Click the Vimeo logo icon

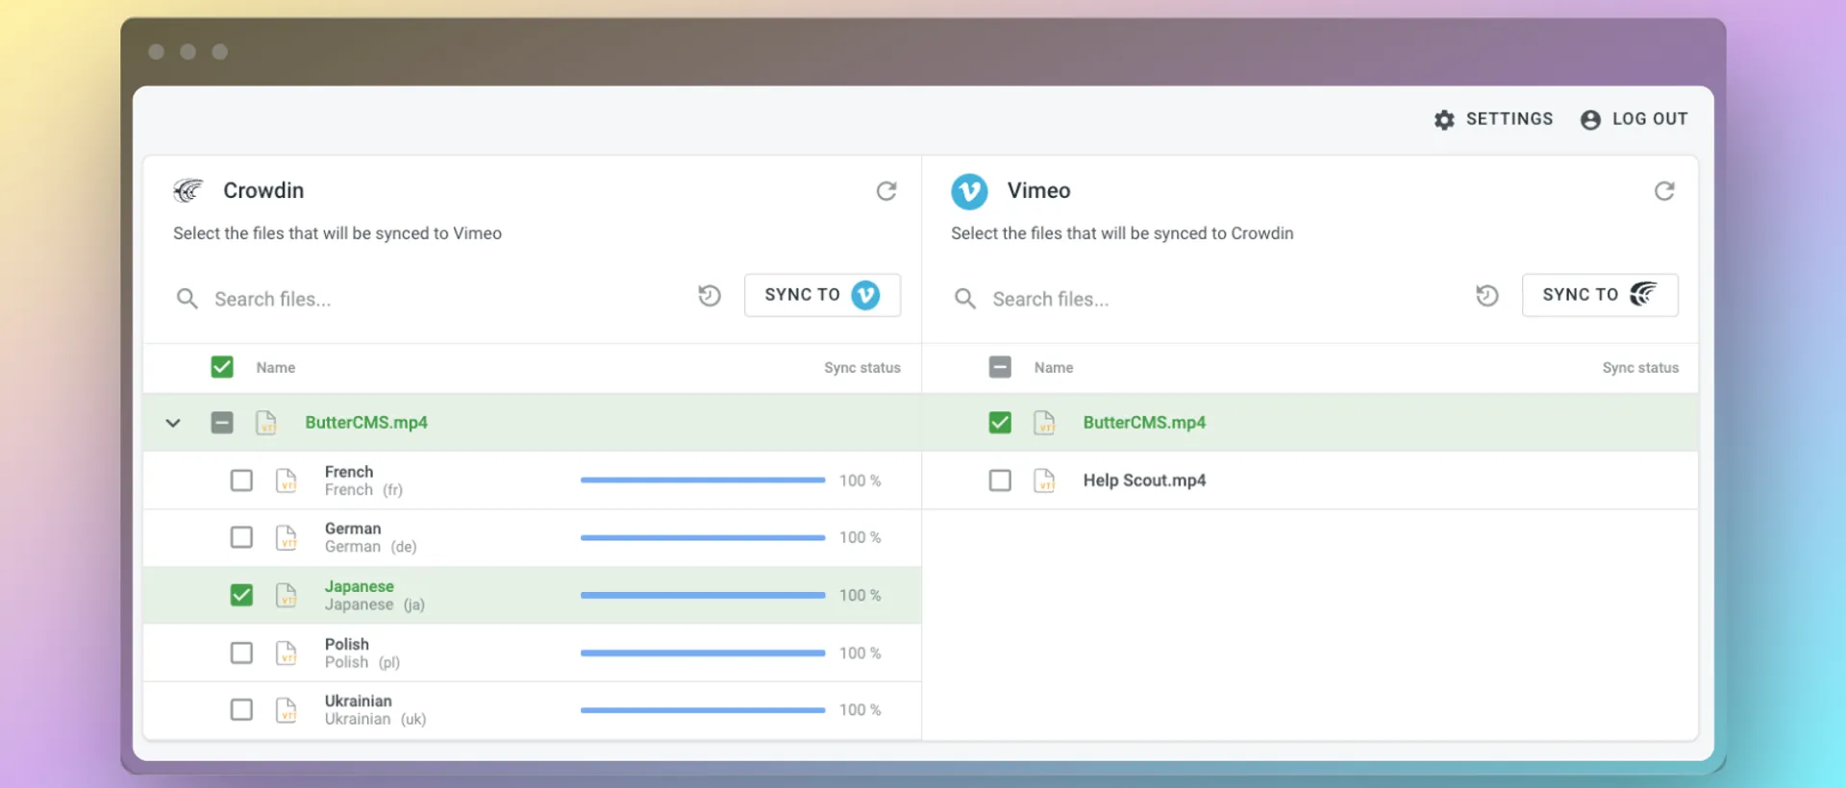coord(969,191)
